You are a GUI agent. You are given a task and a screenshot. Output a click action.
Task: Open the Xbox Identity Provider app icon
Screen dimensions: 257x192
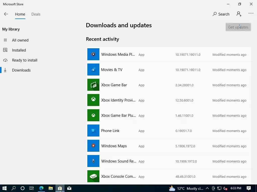pyautogui.click(x=93, y=100)
